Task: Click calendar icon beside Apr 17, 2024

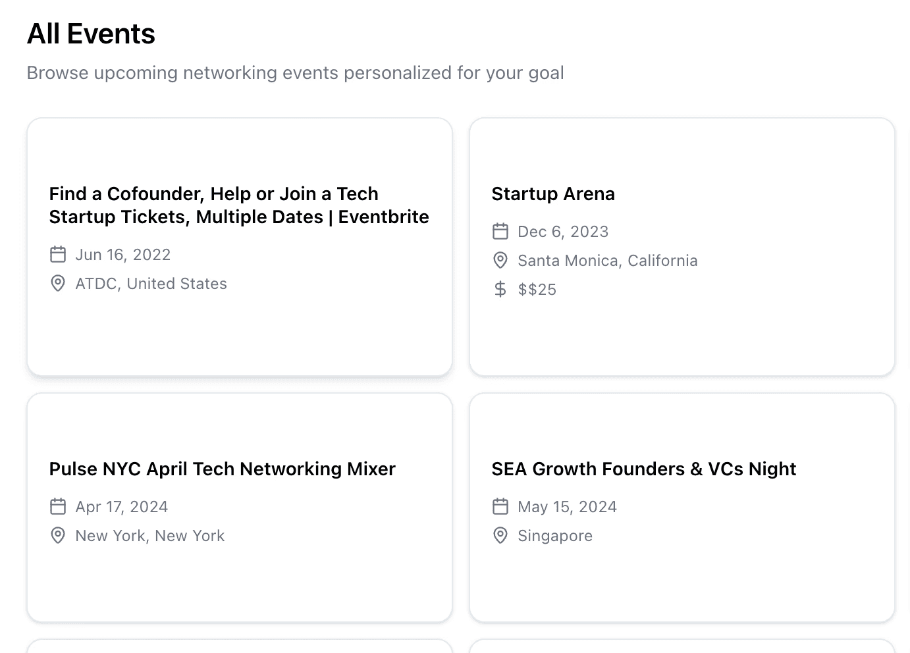Action: 58,506
